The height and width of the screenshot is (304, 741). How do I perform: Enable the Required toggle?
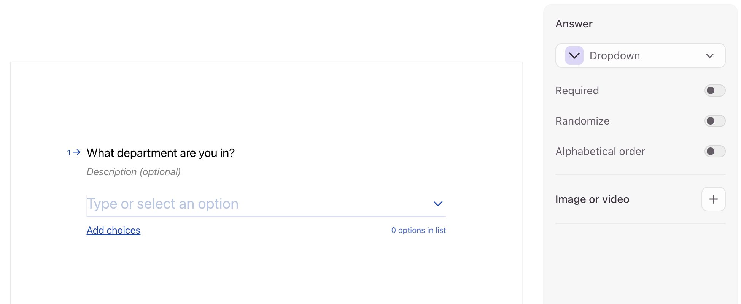[x=715, y=90]
